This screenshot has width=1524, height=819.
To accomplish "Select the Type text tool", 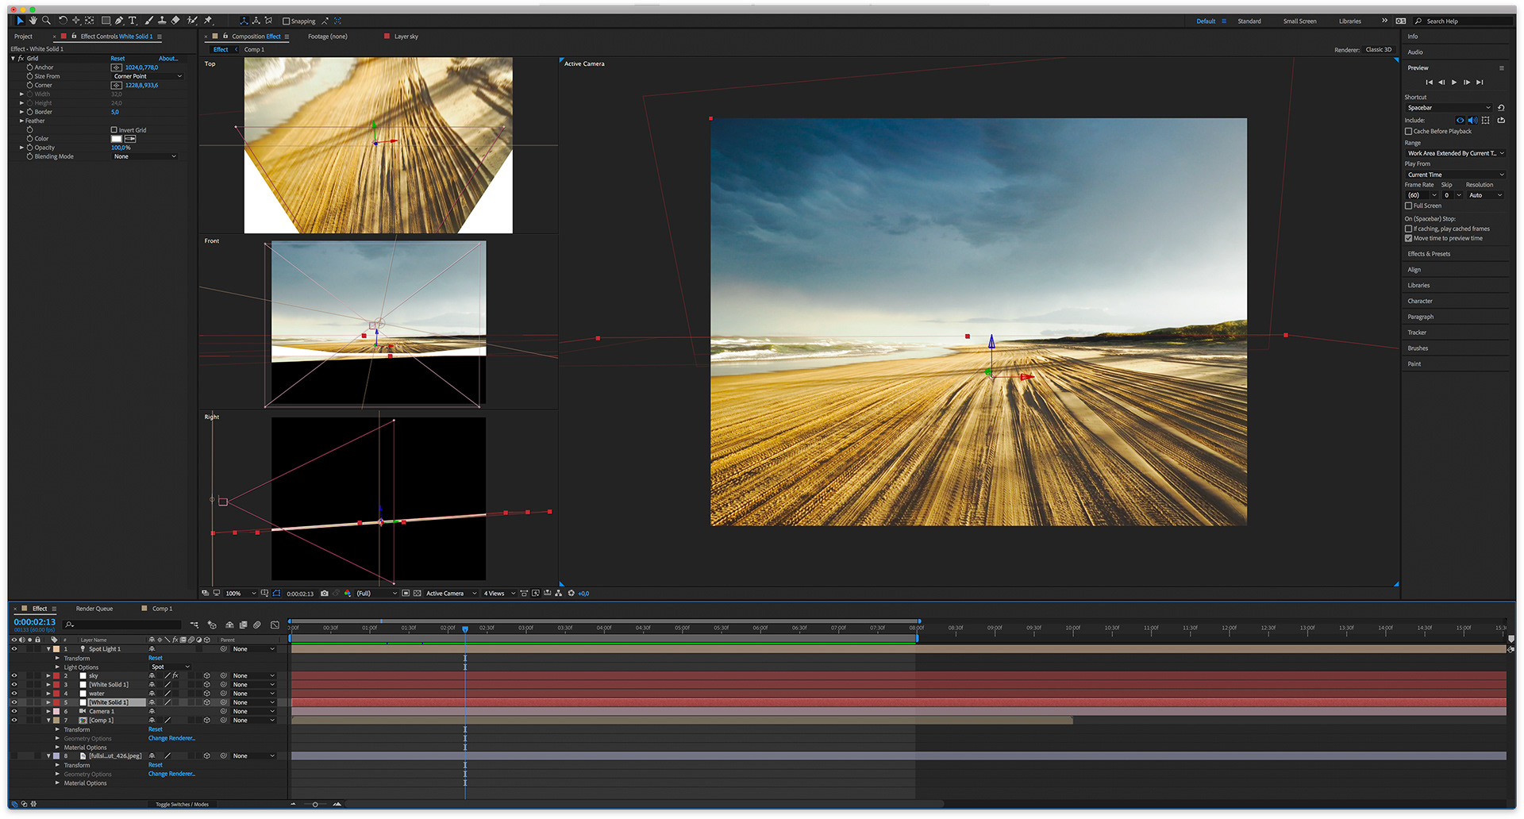I will tap(132, 21).
